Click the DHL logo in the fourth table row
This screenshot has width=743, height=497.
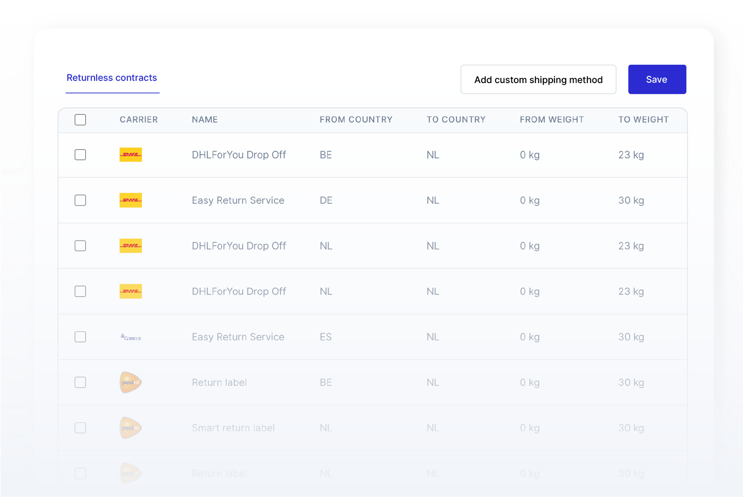pyautogui.click(x=131, y=291)
